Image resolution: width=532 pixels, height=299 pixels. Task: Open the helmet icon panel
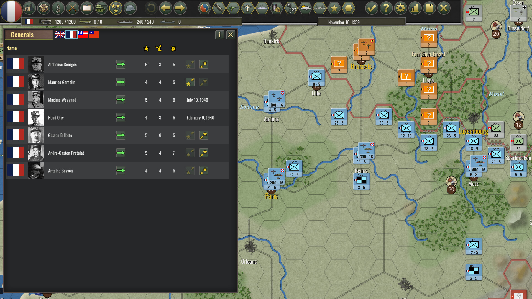pyautogui.click(x=130, y=8)
